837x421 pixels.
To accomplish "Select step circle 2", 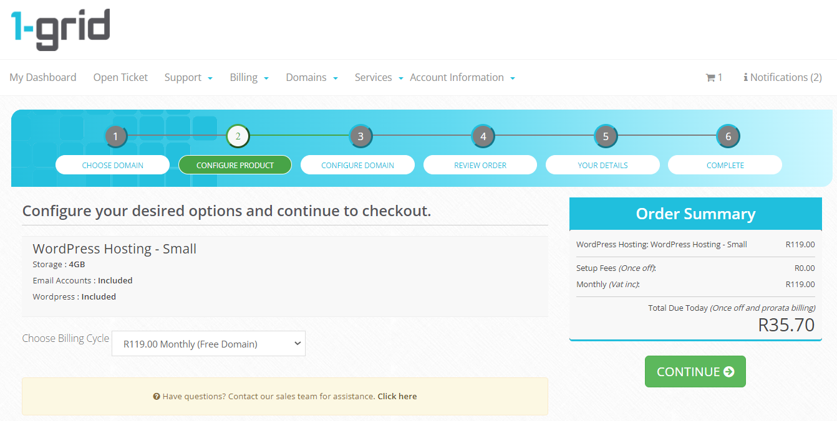I will click(x=238, y=136).
